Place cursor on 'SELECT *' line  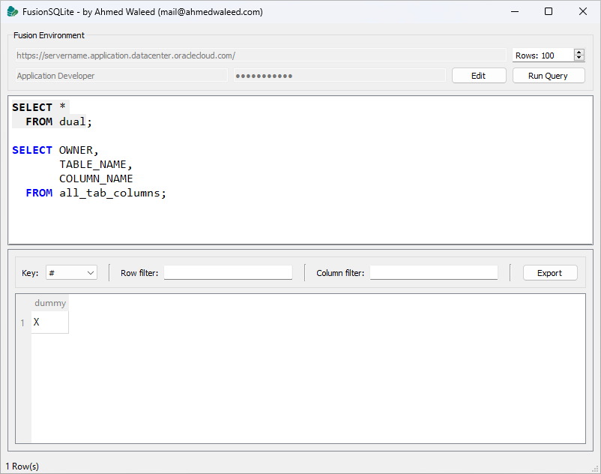[39, 107]
